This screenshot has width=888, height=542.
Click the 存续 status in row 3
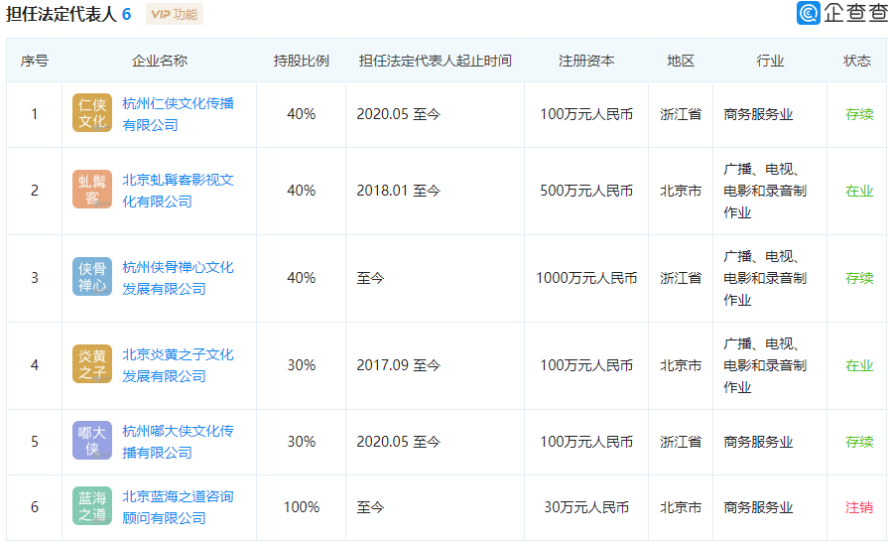(859, 278)
